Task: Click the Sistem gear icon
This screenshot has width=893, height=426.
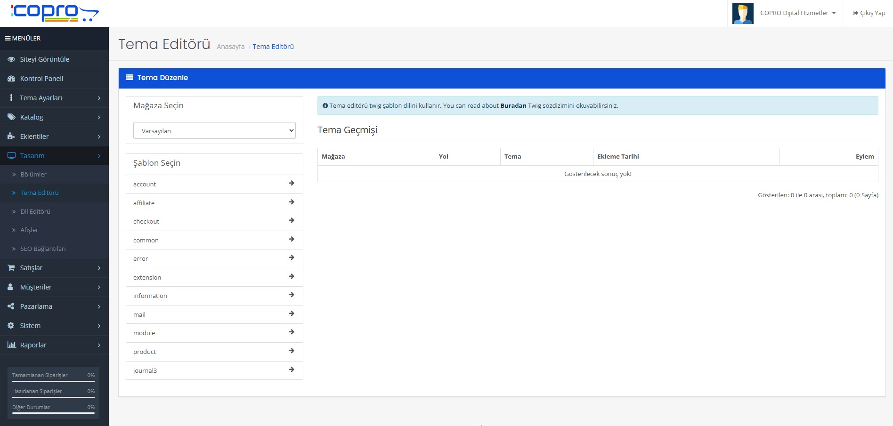Action: pos(11,326)
